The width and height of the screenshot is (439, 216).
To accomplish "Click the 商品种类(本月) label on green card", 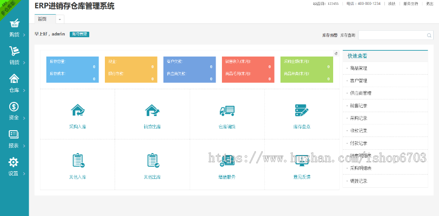I will (x=297, y=74).
